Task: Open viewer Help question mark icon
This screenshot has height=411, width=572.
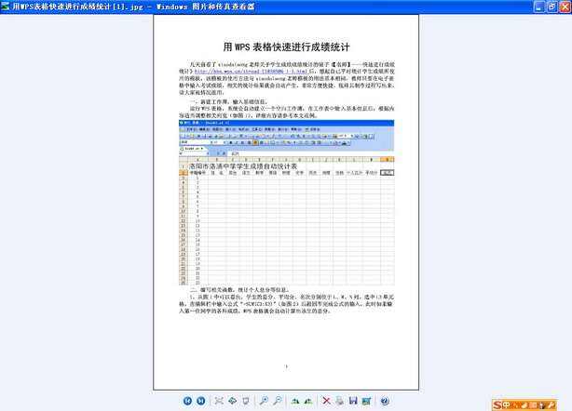Action: click(x=385, y=401)
